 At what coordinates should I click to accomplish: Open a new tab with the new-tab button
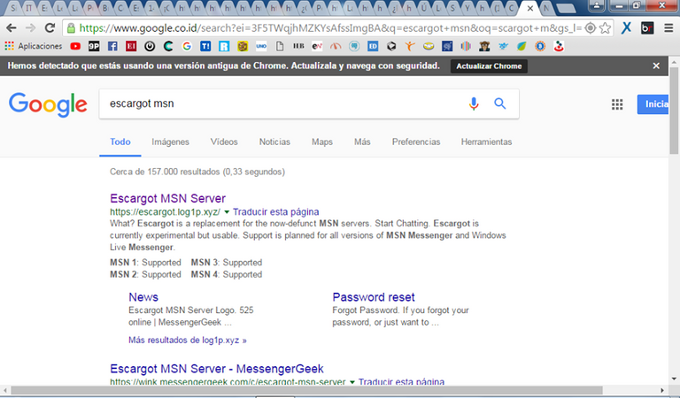[566, 9]
